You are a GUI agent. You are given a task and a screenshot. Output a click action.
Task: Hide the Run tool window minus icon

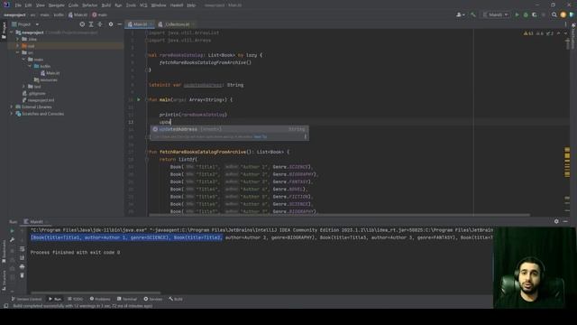[565, 221]
